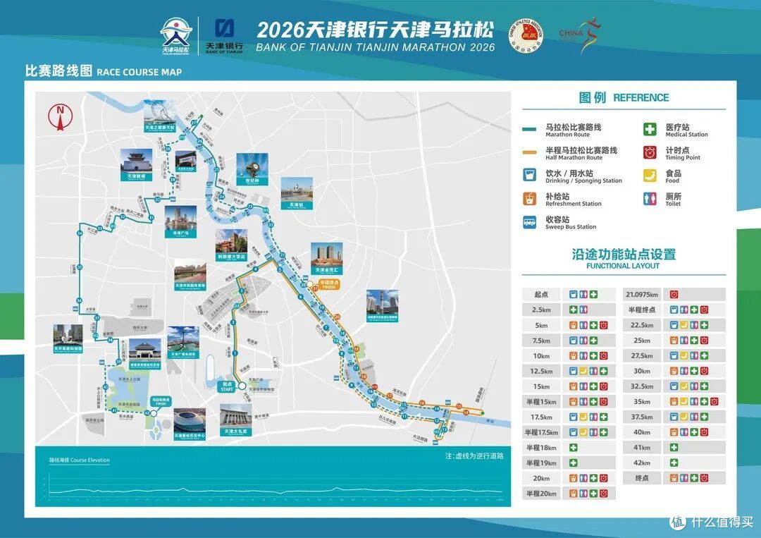Open the 天津站 railway station photo
This screenshot has width=761, height=538.
pos(297,193)
